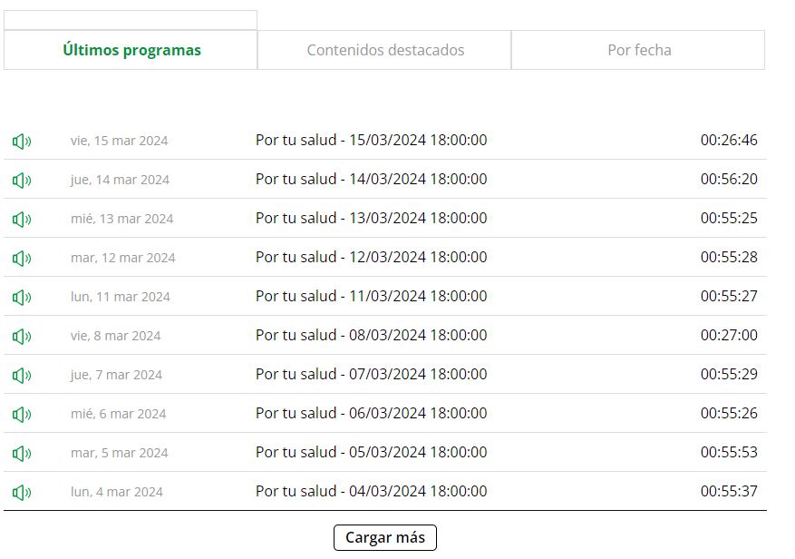Click the speaker icon for 8 mar 2024
The image size is (795, 559).
coord(22,336)
